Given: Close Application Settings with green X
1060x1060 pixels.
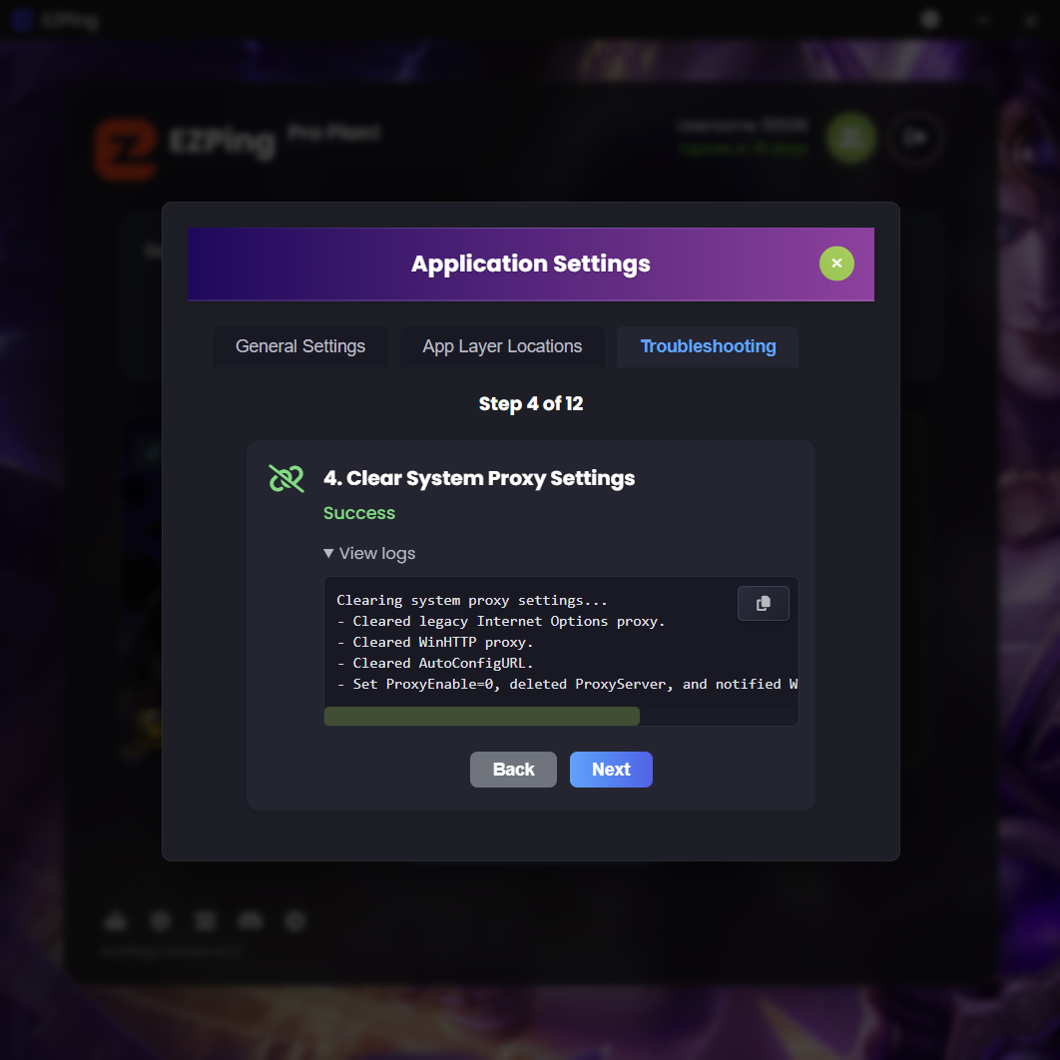Looking at the screenshot, I should (x=836, y=263).
